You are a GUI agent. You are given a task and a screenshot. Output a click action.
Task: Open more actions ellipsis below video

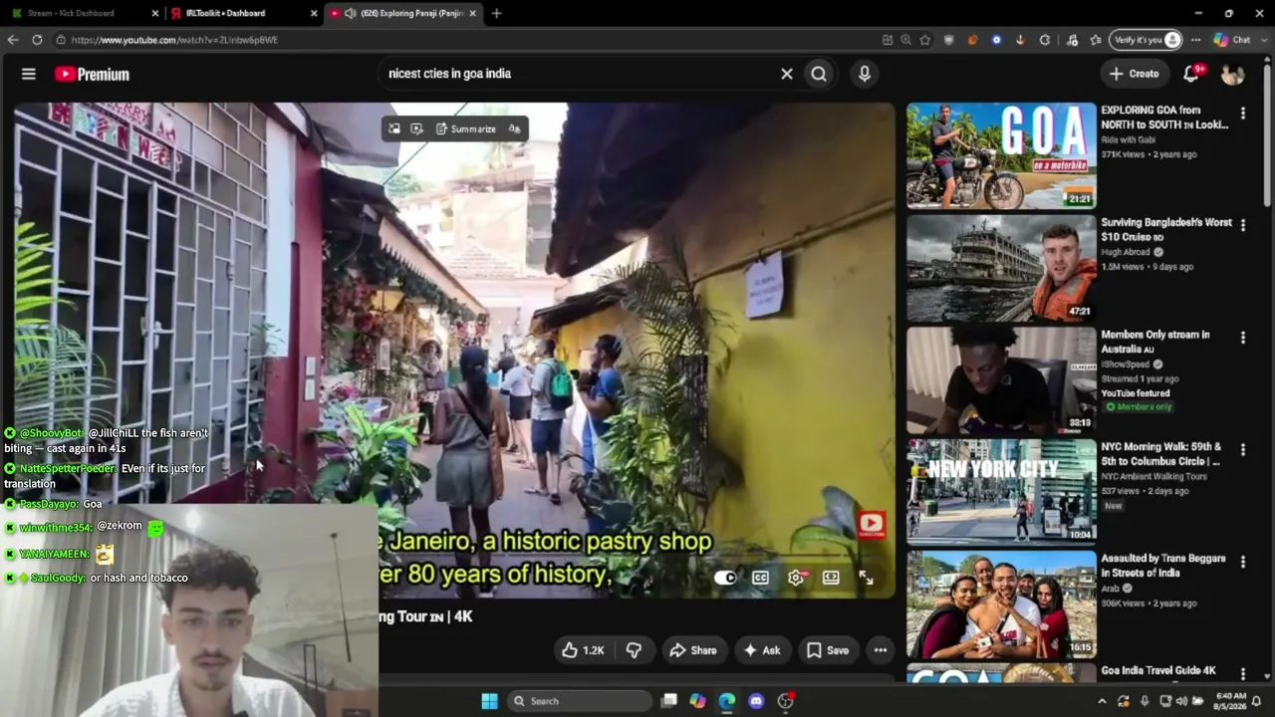881,650
